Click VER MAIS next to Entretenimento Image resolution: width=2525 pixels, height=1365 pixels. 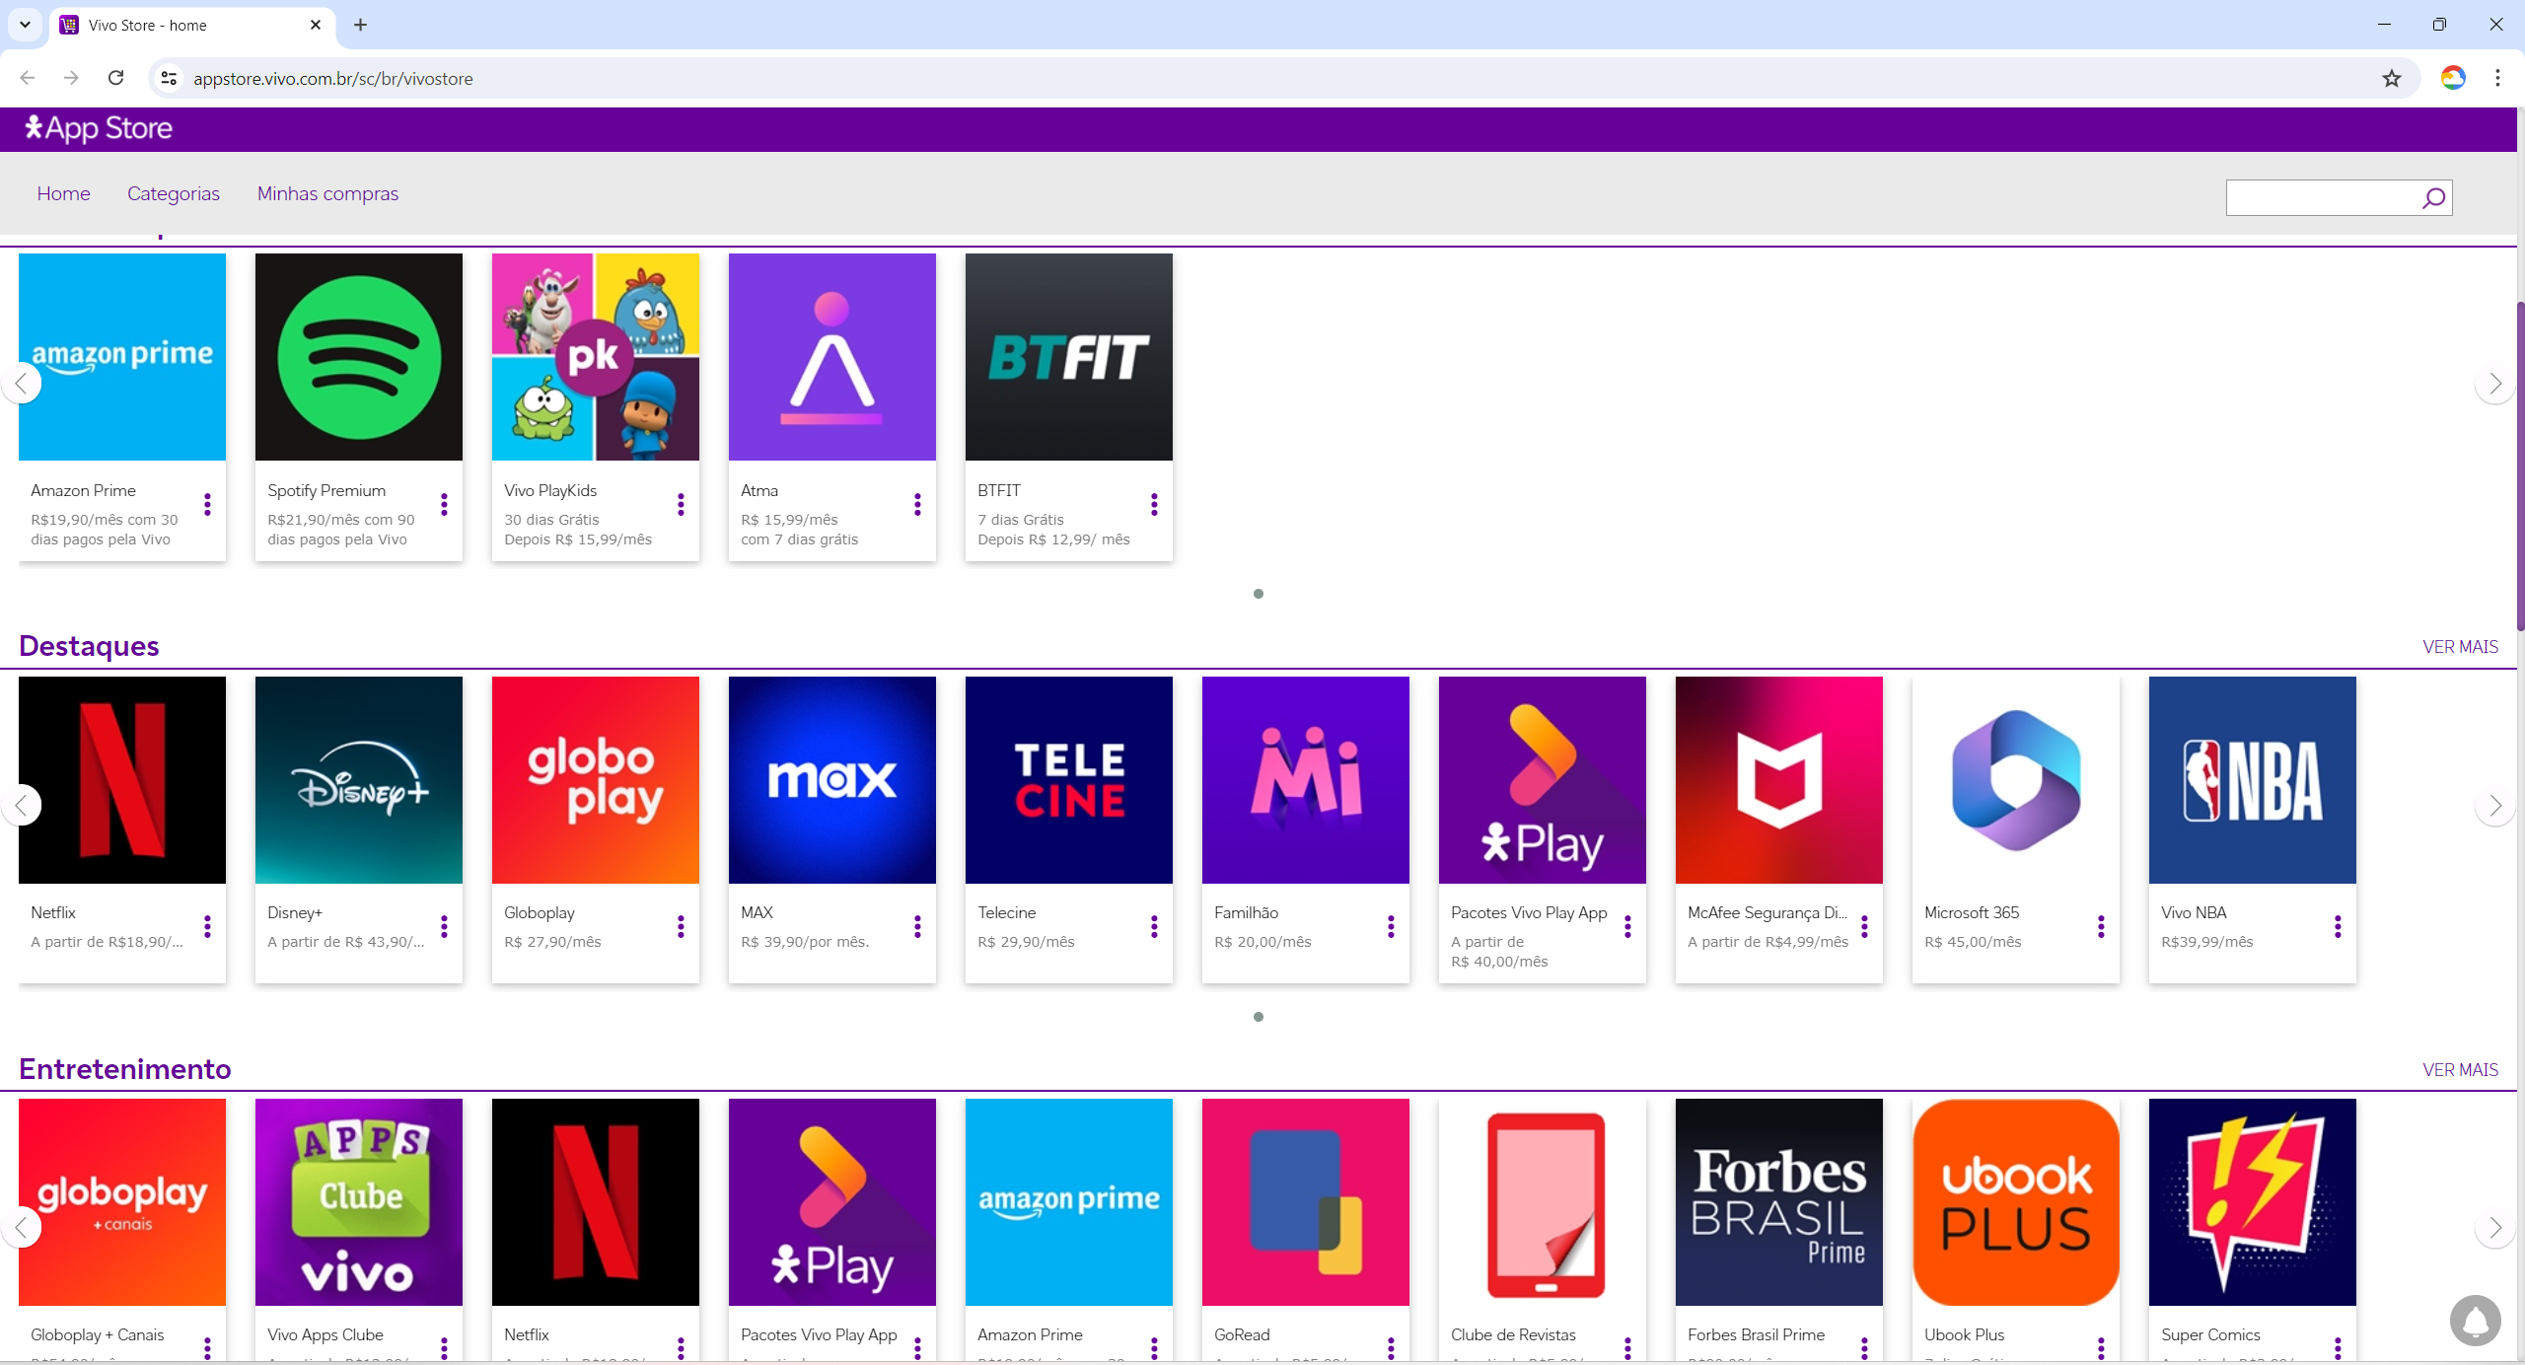click(2460, 1070)
